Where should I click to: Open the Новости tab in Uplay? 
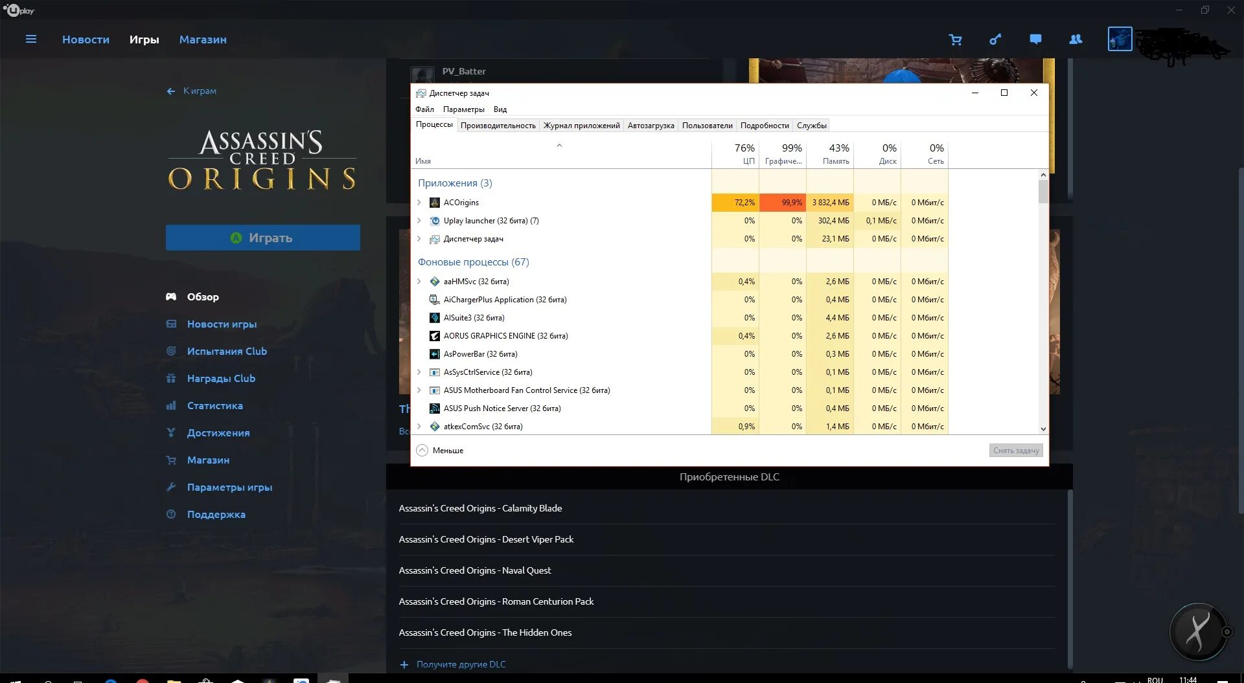tap(86, 39)
